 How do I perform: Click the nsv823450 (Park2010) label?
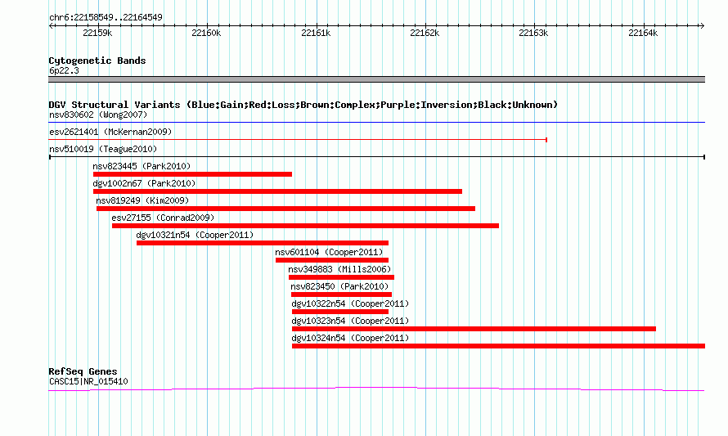[x=339, y=286]
